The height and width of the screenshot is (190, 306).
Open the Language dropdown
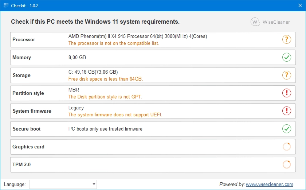pyautogui.click(x=63, y=184)
